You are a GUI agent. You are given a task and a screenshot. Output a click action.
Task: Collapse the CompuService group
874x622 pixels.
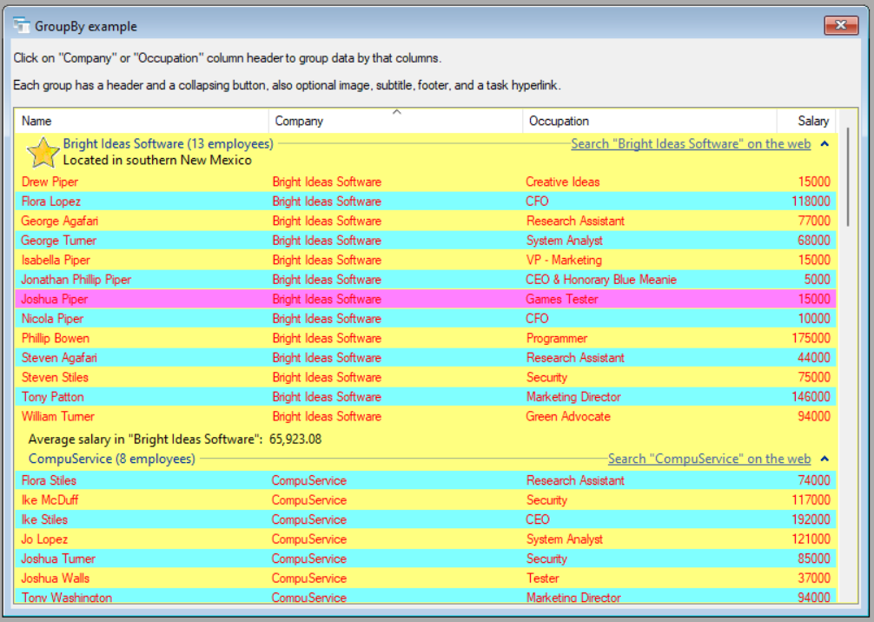coord(824,459)
